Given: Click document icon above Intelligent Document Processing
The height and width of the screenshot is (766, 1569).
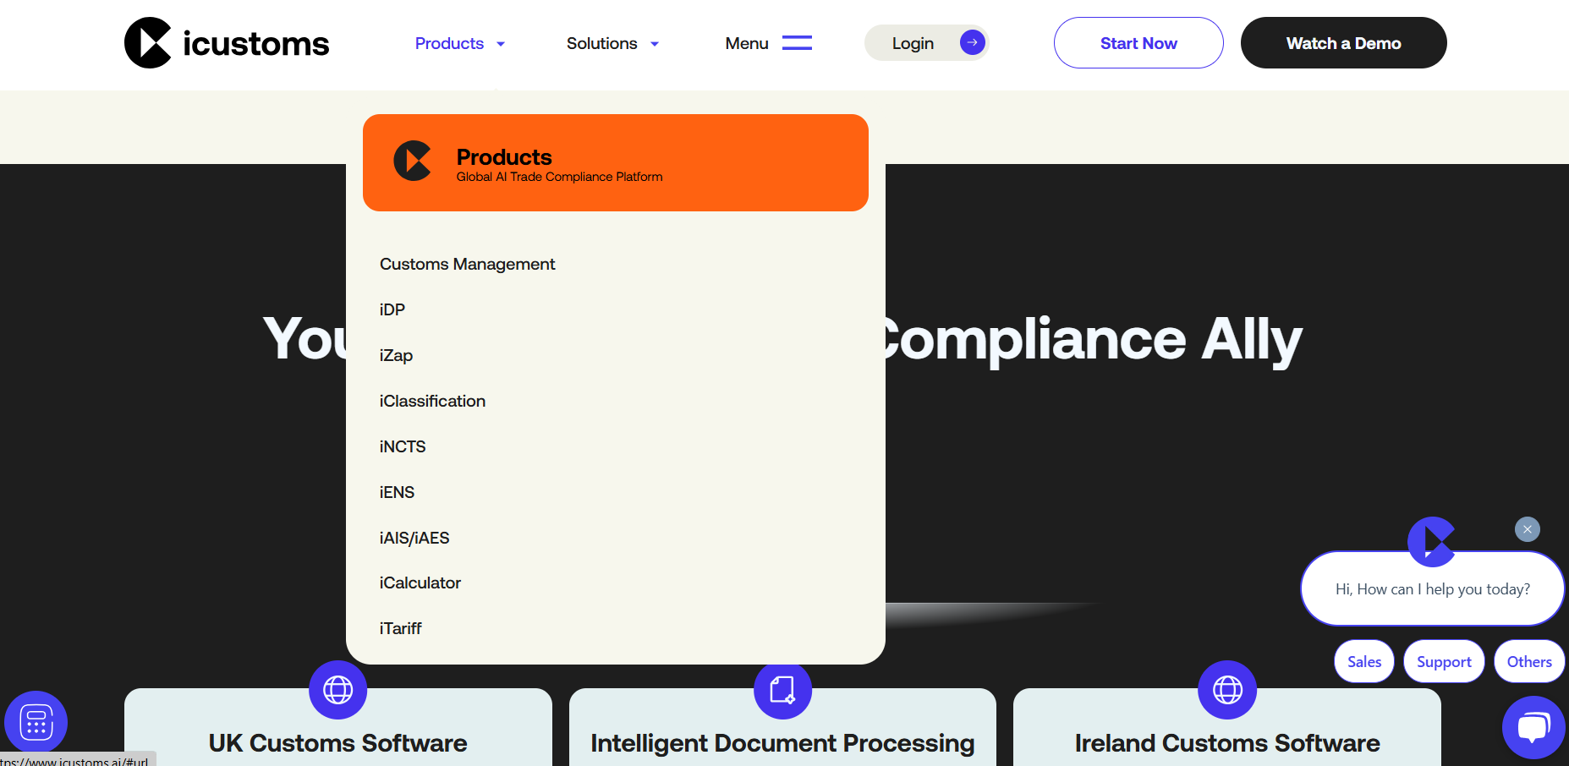Looking at the screenshot, I should 782,690.
